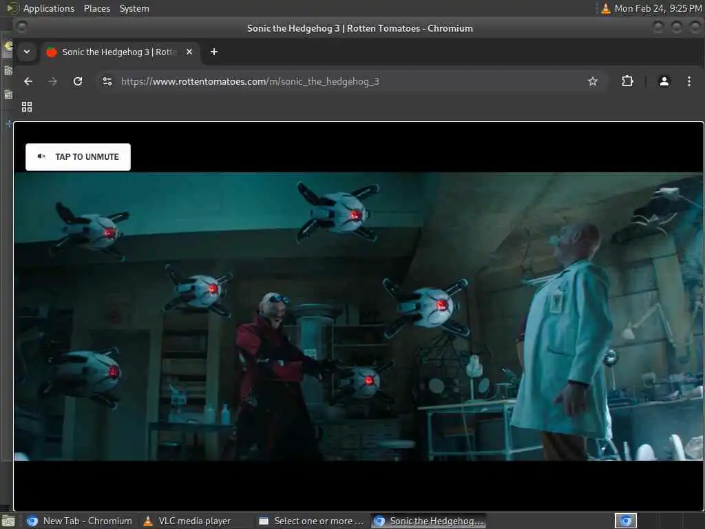
Task: Open the Extensions puzzle icon
Action: click(x=627, y=81)
